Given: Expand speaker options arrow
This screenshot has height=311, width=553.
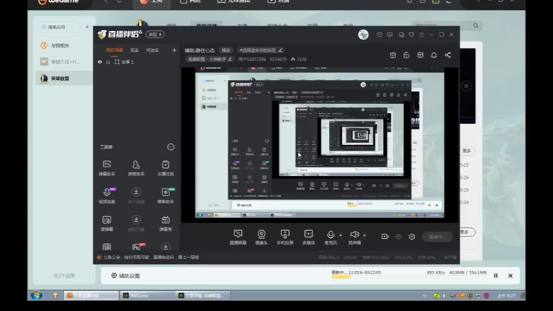Looking at the screenshot, I should (x=364, y=235).
